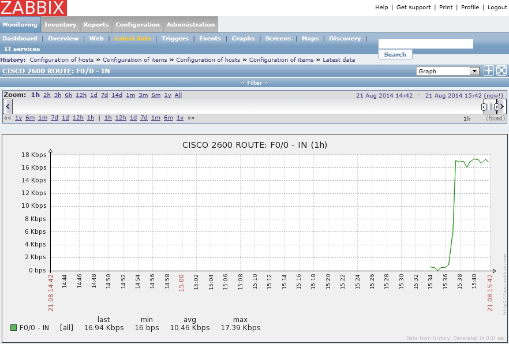Open the Triggers submenu

point(175,38)
